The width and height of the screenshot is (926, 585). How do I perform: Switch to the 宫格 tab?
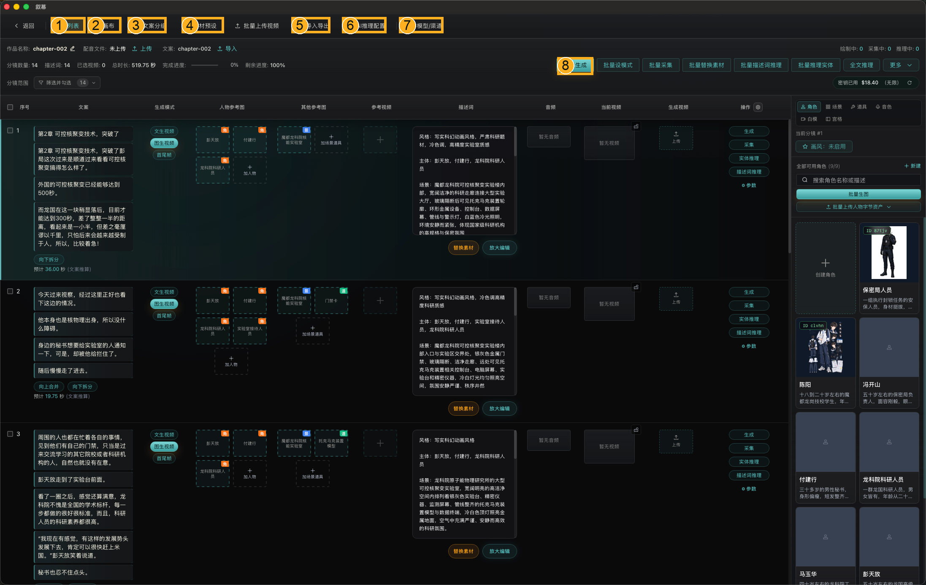pos(834,119)
